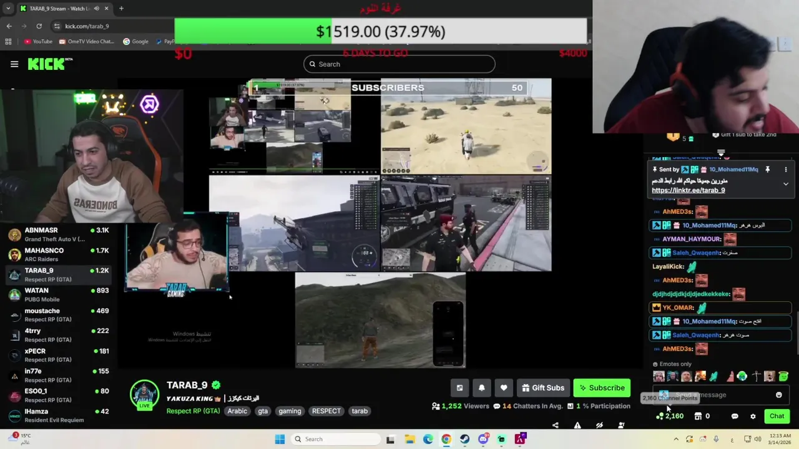Open the user-edit icon below viewers
Viewport: 799px width, 449px height.
(x=621, y=425)
